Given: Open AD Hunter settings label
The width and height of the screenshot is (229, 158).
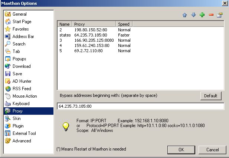Looking at the screenshot, I should pos(22,81).
